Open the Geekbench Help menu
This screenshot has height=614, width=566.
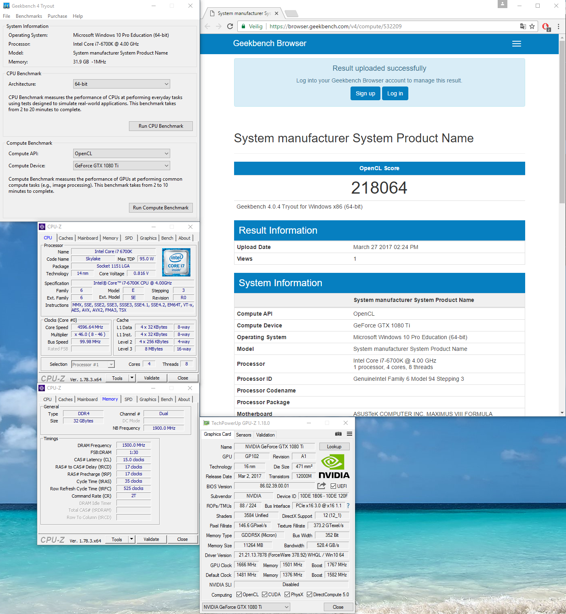tap(78, 16)
